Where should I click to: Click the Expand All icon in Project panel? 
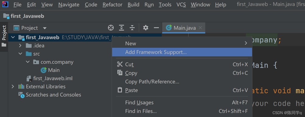pos(121,28)
